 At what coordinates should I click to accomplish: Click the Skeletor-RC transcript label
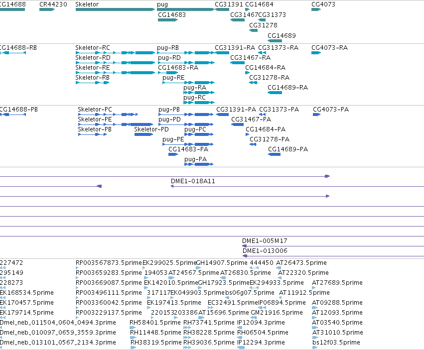(x=93, y=48)
